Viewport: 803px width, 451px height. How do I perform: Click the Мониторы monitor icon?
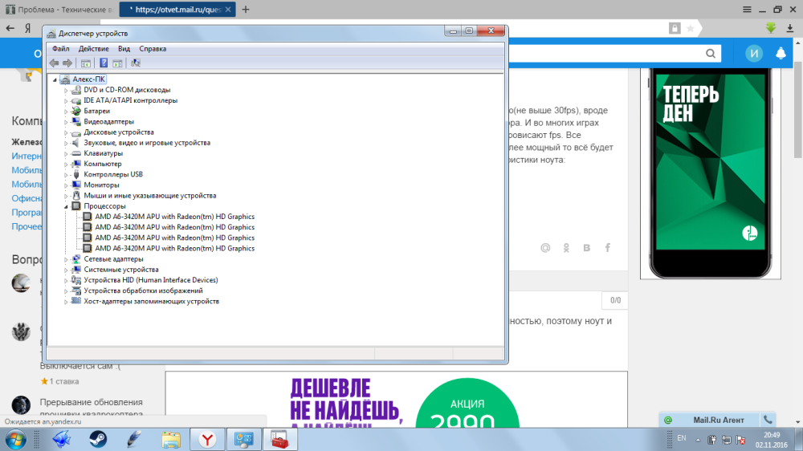pyautogui.click(x=76, y=185)
